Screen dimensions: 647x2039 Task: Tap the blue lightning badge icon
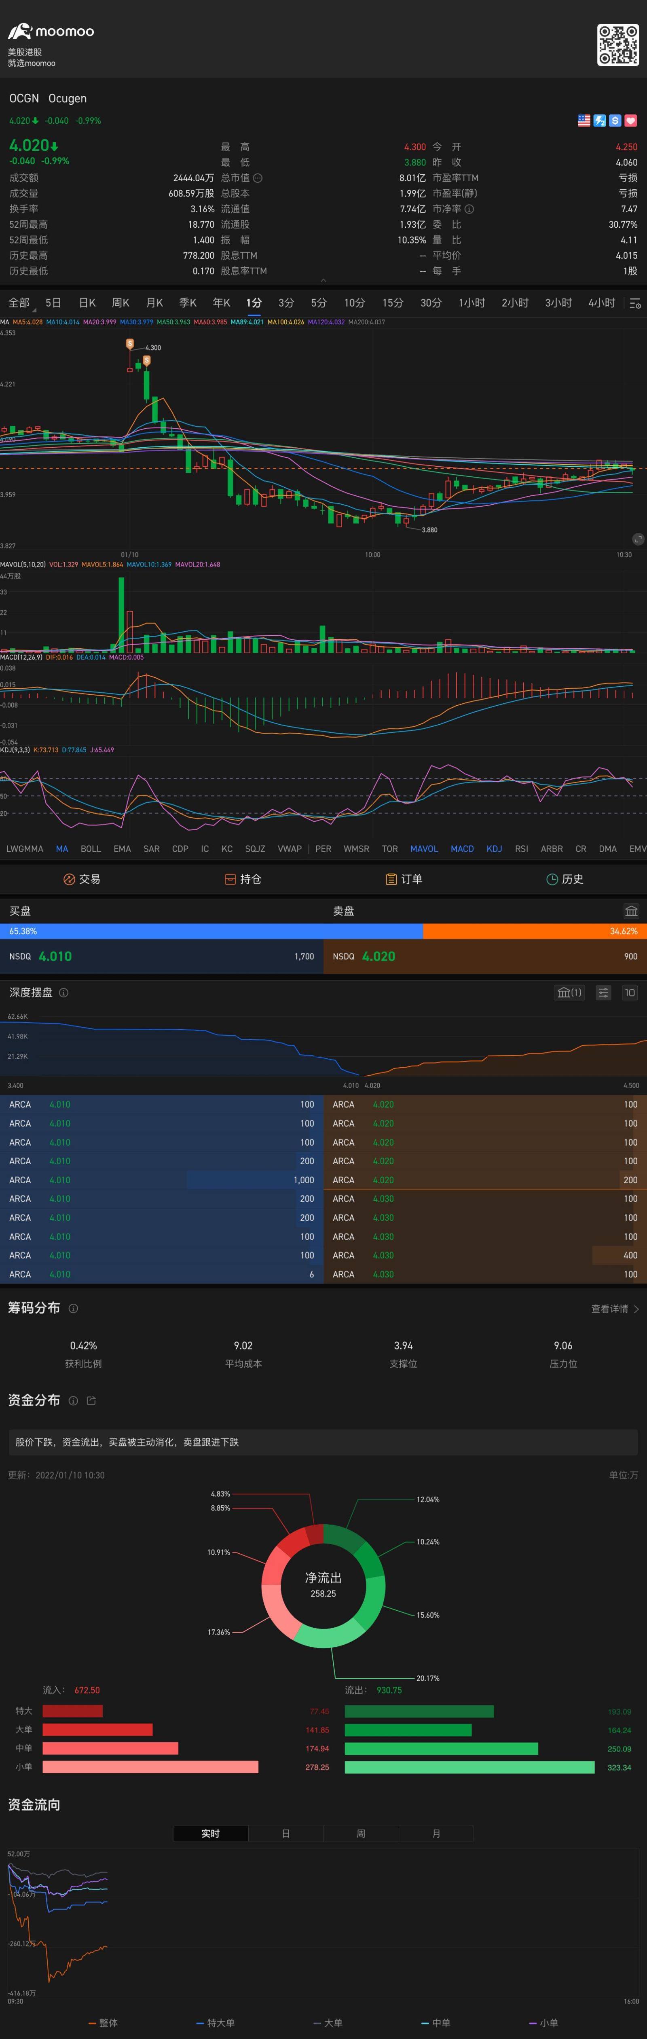point(599,121)
